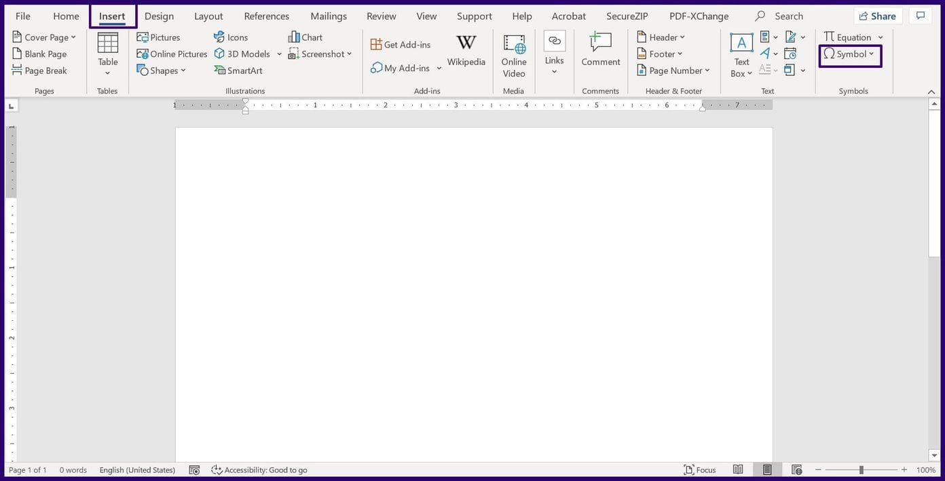The width and height of the screenshot is (945, 481).
Task: Switch to Web Layout view
Action: [x=797, y=469]
